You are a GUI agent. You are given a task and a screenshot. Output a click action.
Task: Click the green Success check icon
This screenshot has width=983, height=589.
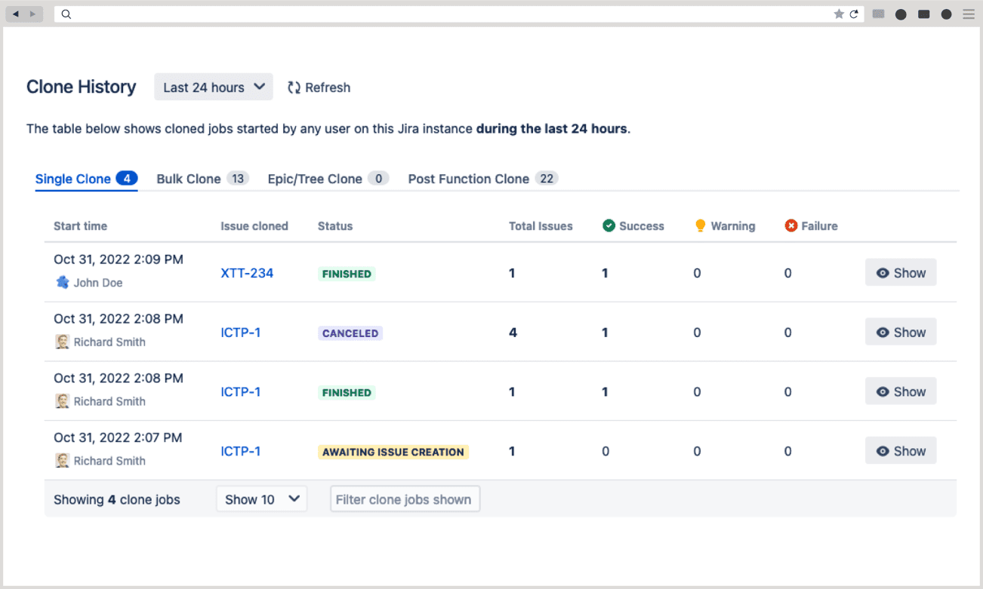[607, 225]
